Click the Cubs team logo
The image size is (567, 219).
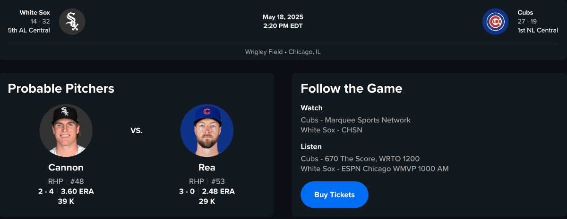click(x=495, y=22)
